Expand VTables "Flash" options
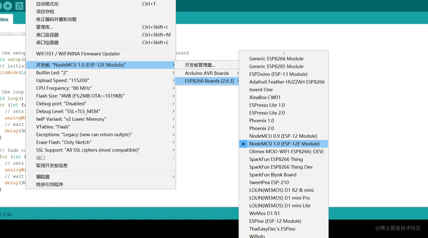 tap(100, 127)
